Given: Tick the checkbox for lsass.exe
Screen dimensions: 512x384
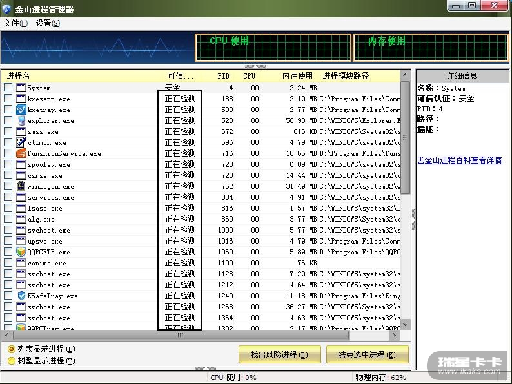Looking at the screenshot, I should point(8,208).
